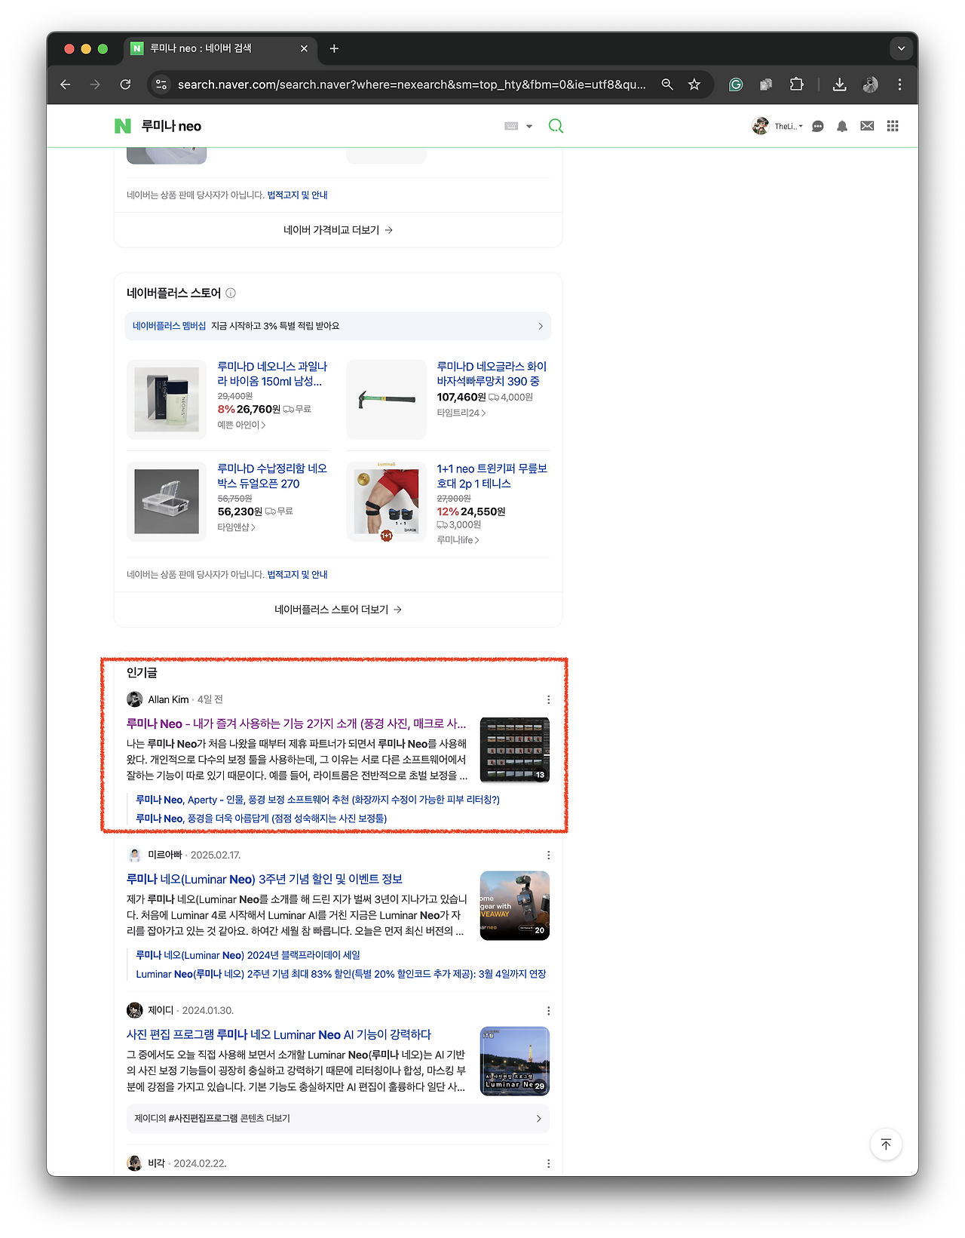Visit the 루미나life store
The image size is (965, 1238).
pyautogui.click(x=458, y=540)
